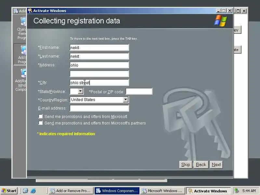Maximize the Activate Windows dialog
Viewport: 260px width, 195px height.
point(224,11)
